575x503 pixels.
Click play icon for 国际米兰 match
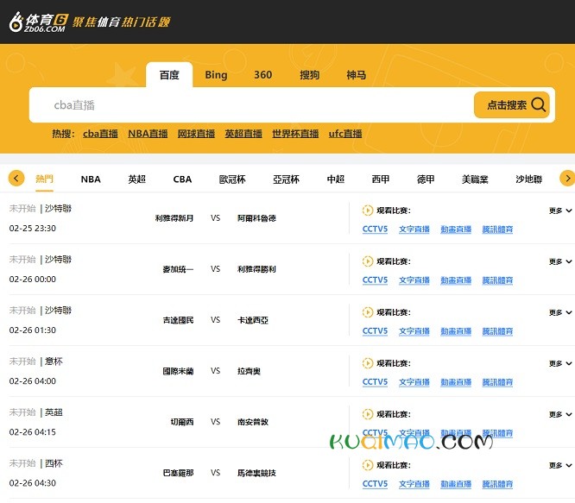tap(367, 363)
